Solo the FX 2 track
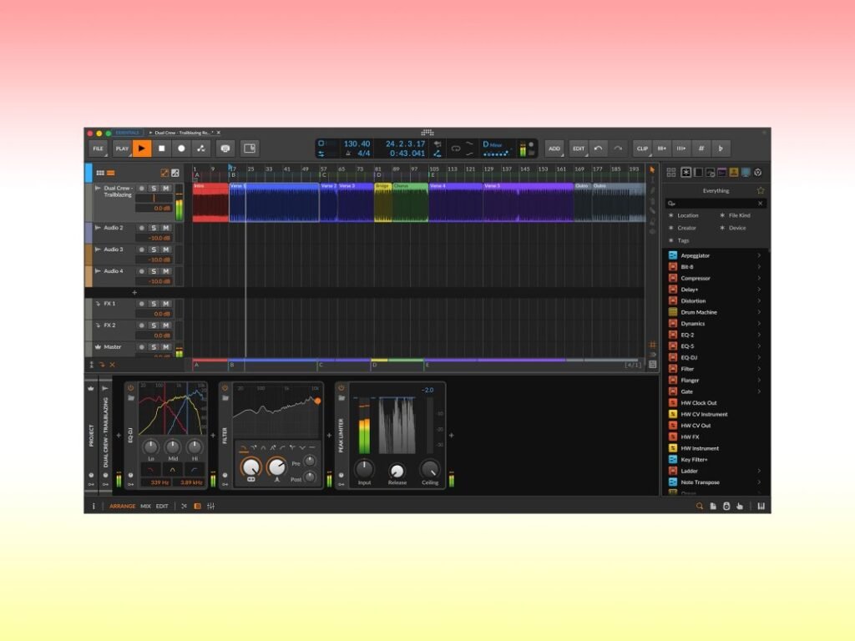Image resolution: width=855 pixels, height=641 pixels. click(x=154, y=326)
